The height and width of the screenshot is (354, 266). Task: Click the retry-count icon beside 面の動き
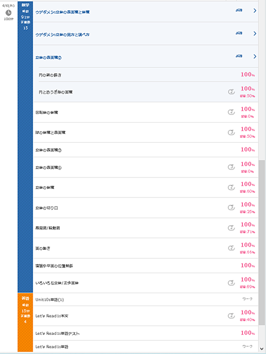tap(232, 248)
